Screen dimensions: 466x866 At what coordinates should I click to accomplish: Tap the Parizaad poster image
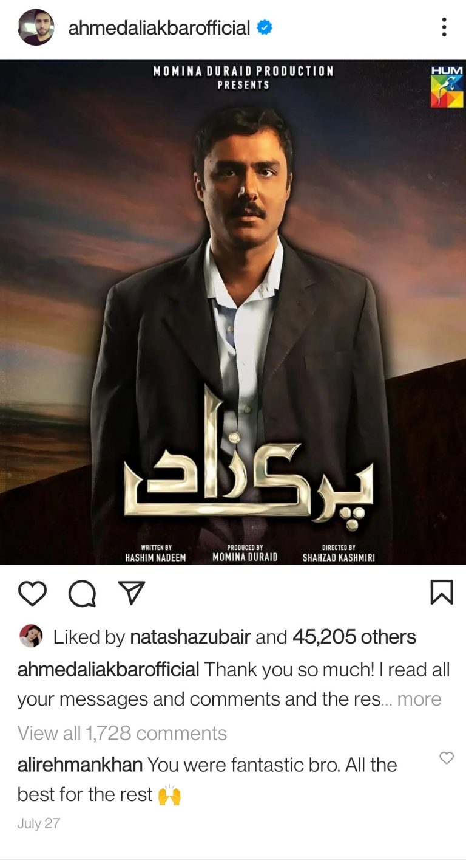233,312
